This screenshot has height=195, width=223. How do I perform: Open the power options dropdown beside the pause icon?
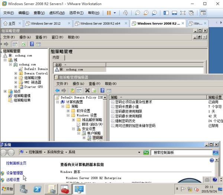(x=114, y=13)
